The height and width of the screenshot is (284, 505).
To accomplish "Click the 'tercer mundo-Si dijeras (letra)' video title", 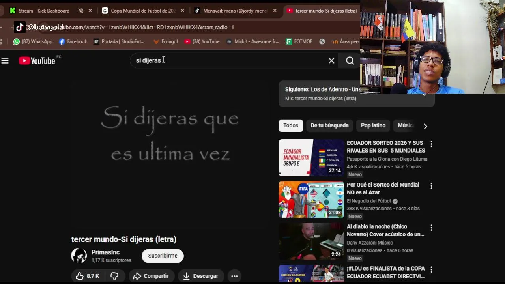I will pyautogui.click(x=124, y=239).
